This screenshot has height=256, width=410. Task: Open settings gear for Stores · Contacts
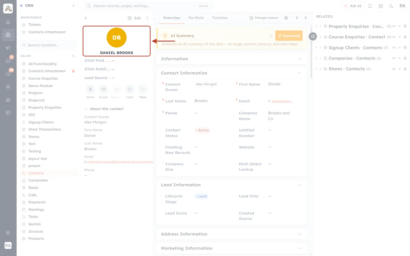[x=405, y=69]
